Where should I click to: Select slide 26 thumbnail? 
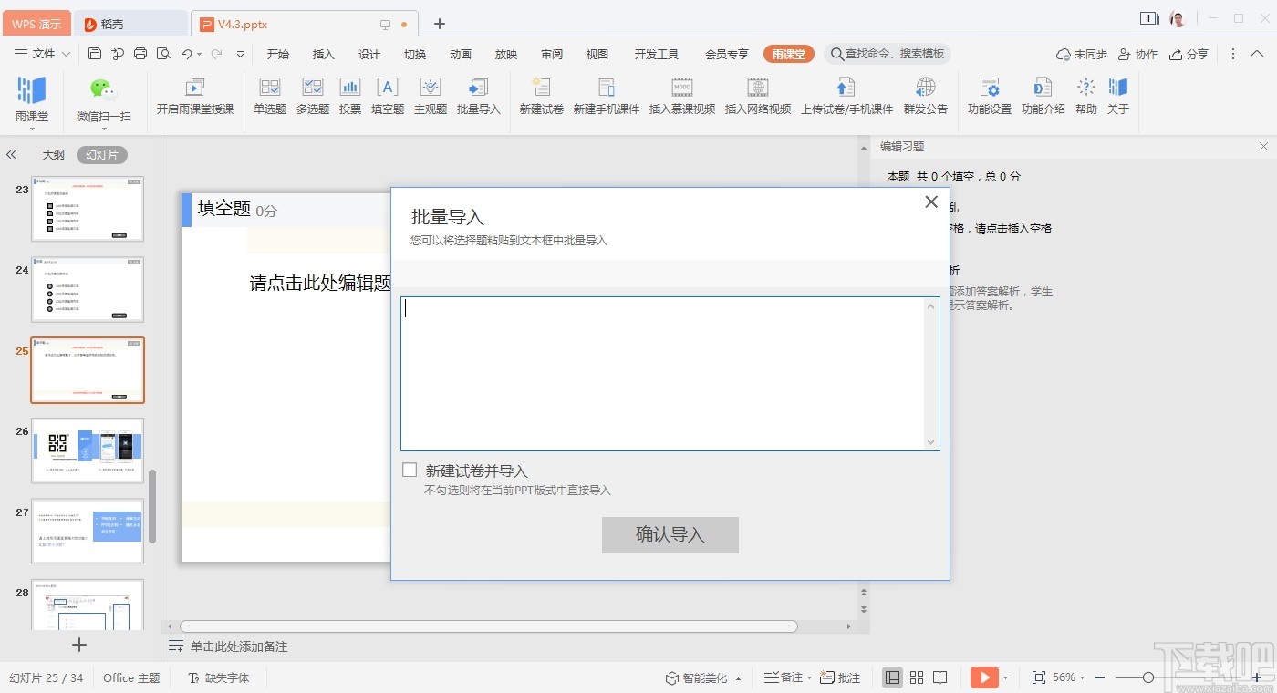[x=88, y=450]
